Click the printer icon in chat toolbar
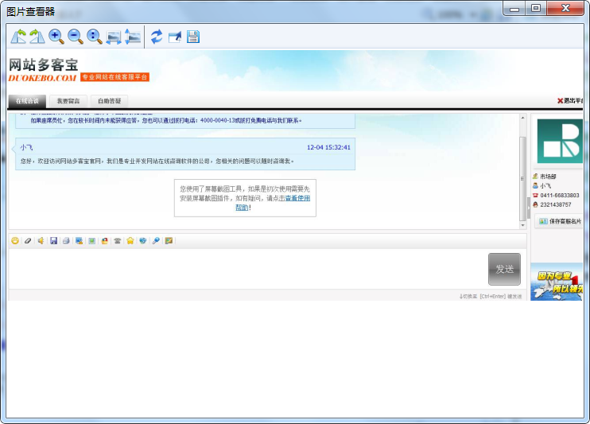This screenshot has height=424, width=590. (66, 240)
